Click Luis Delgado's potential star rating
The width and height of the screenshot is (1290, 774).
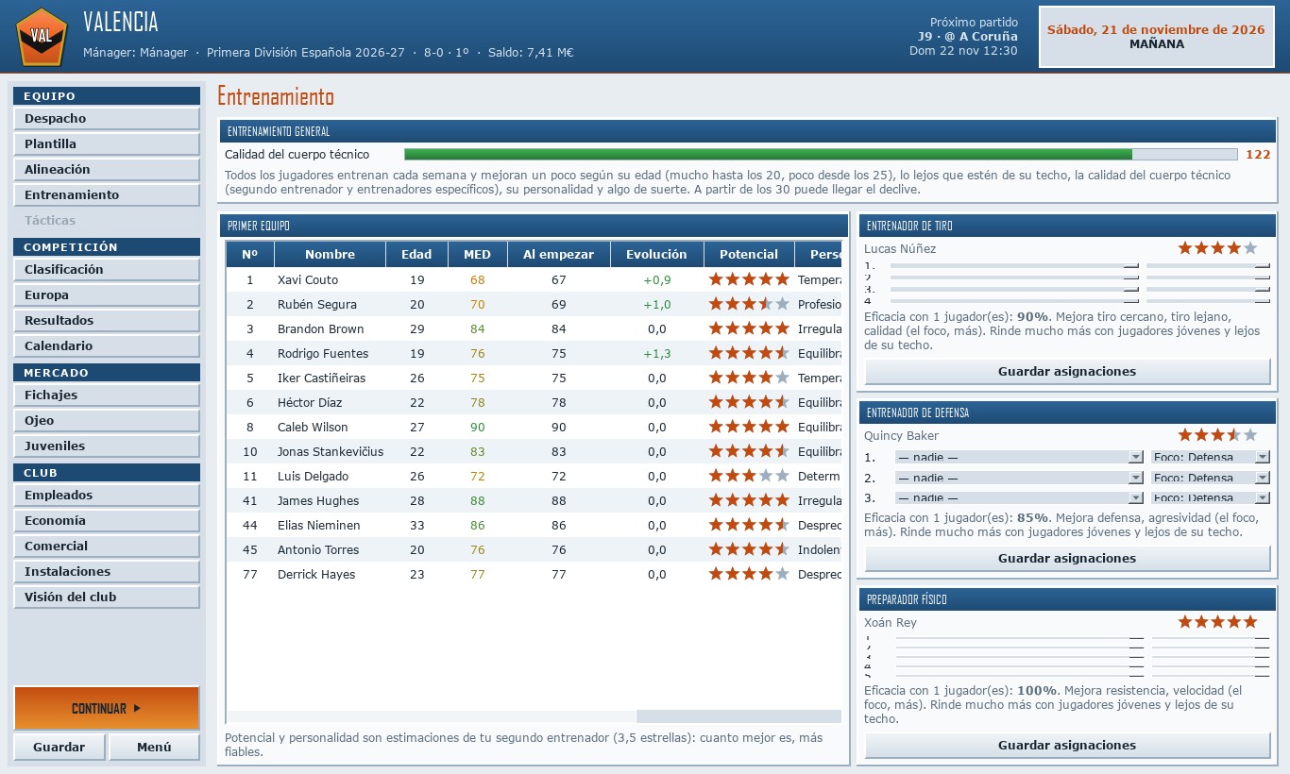coord(749,476)
